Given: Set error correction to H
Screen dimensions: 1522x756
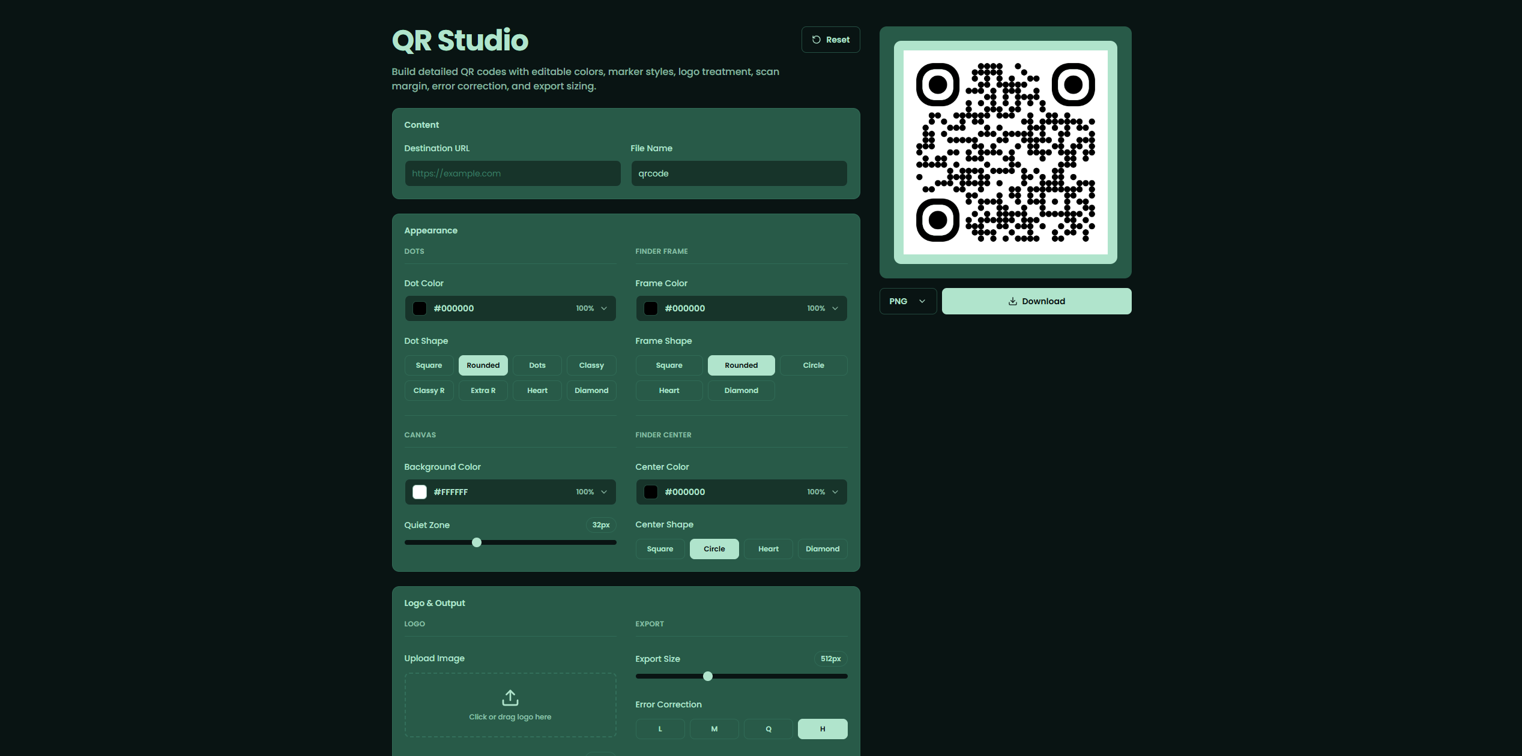Looking at the screenshot, I should 823,729.
